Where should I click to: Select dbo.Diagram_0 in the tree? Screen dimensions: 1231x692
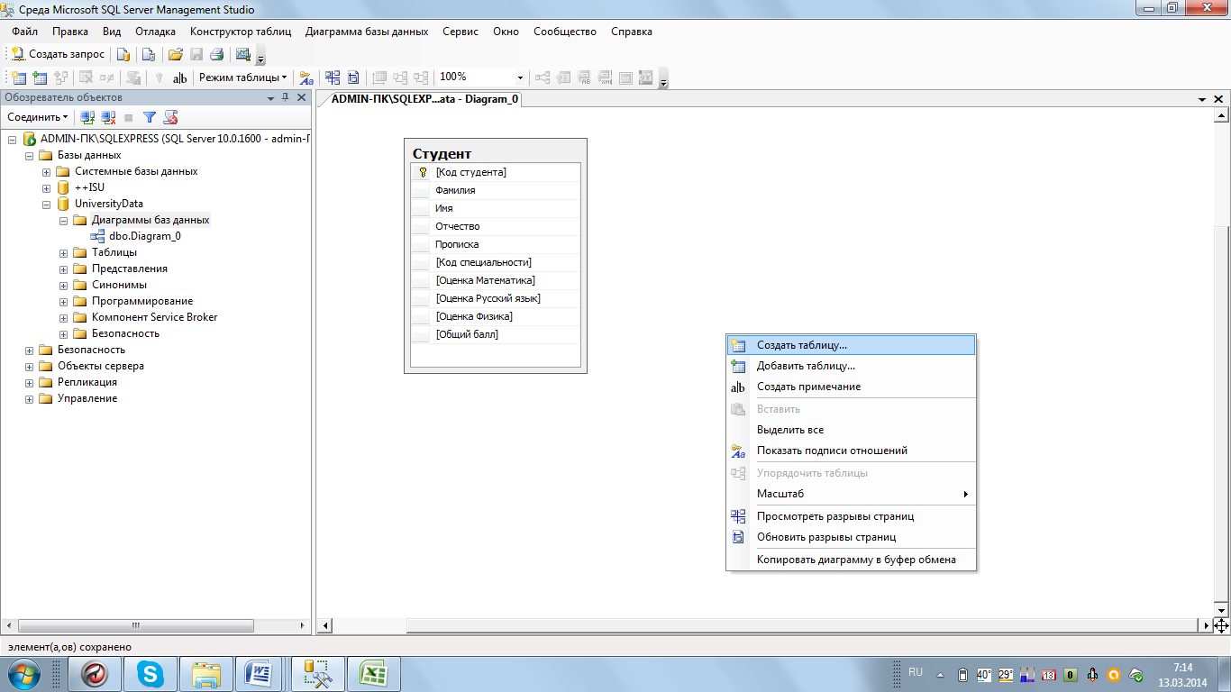144,237
